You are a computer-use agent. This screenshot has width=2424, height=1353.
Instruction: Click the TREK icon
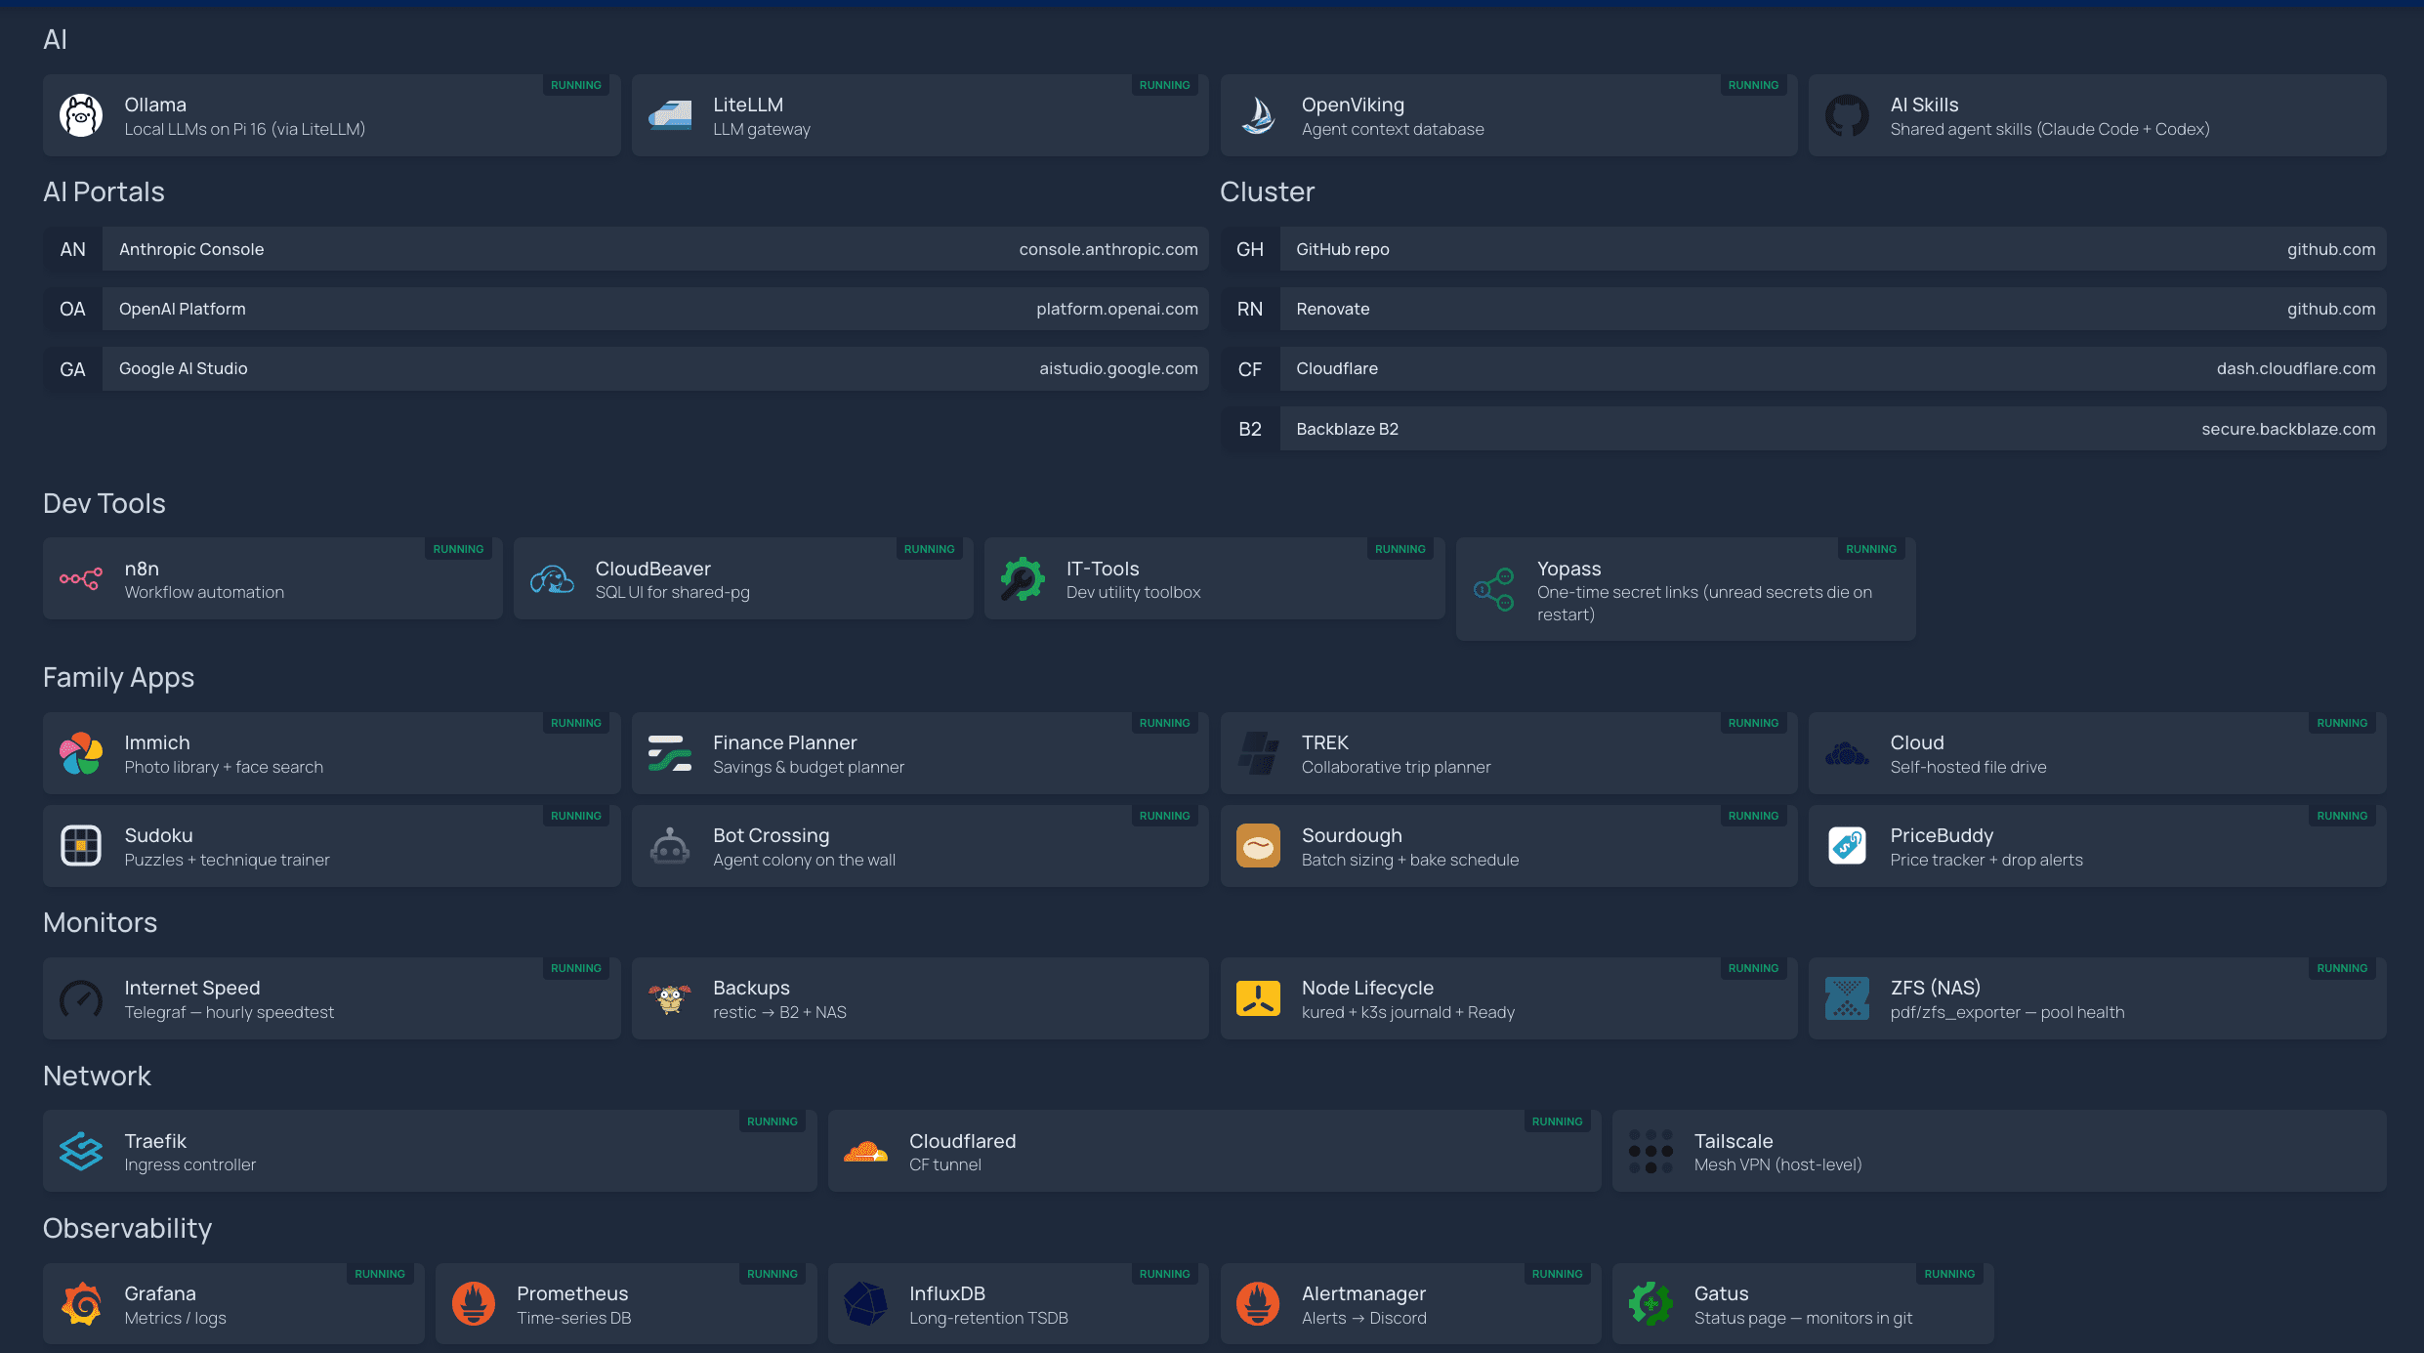pyautogui.click(x=1258, y=754)
